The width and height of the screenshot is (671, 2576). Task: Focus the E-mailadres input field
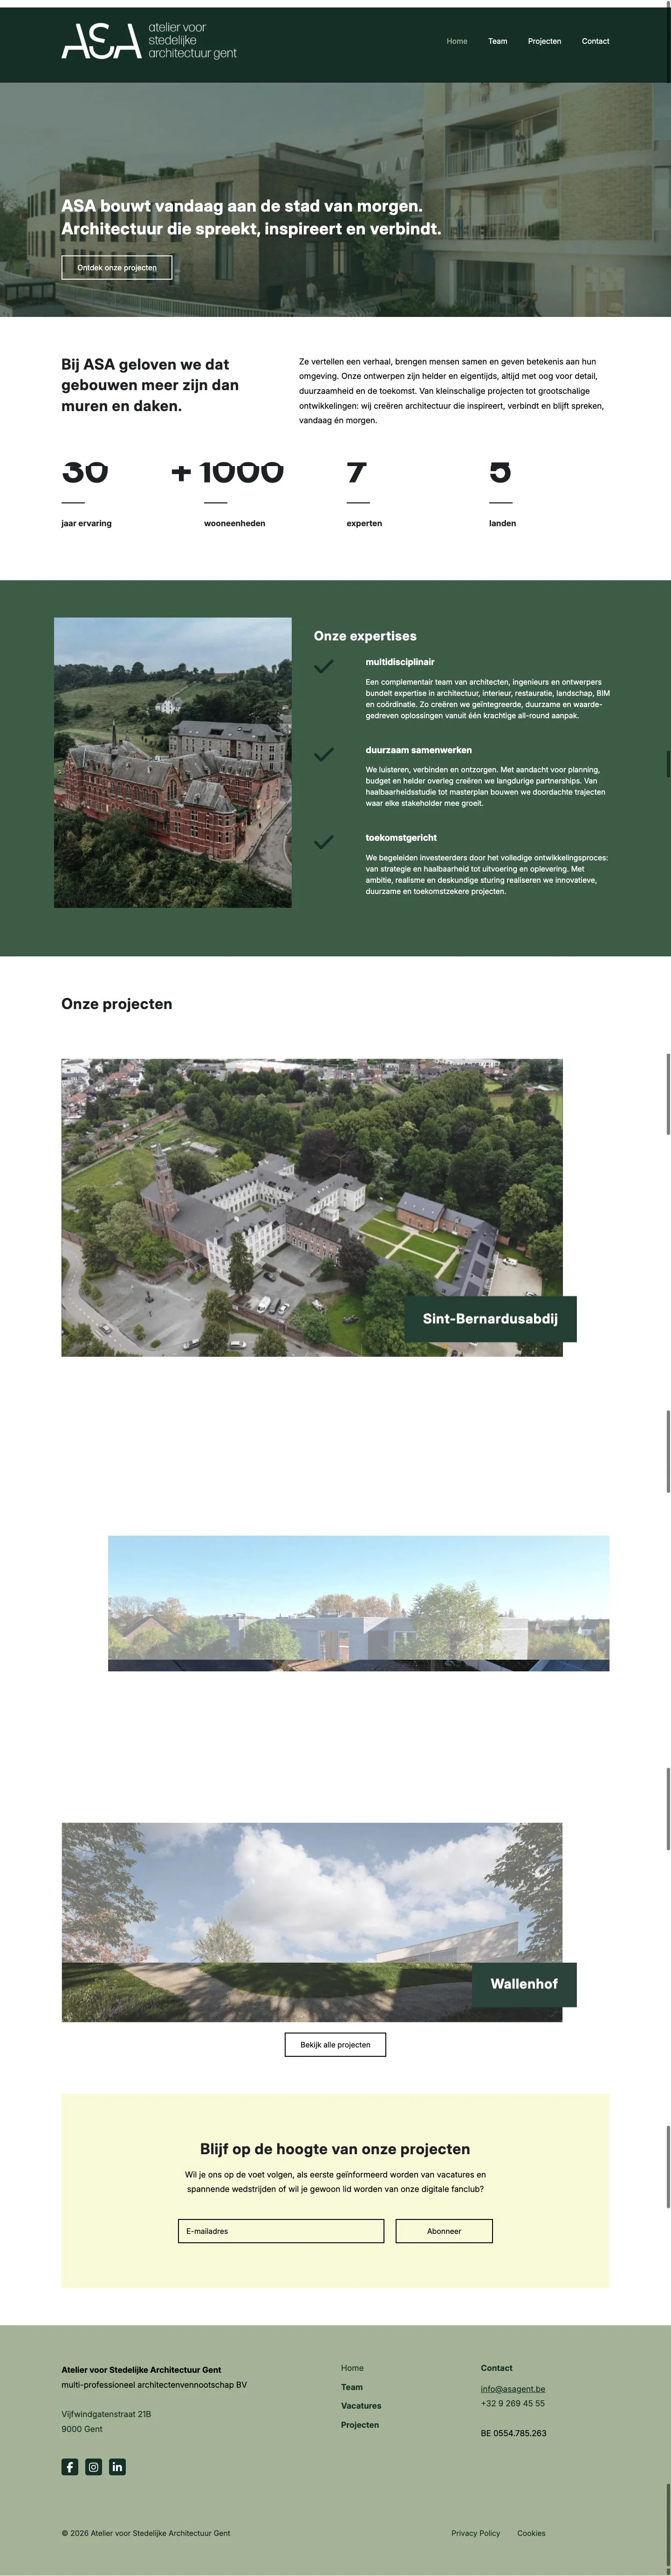(x=281, y=2231)
